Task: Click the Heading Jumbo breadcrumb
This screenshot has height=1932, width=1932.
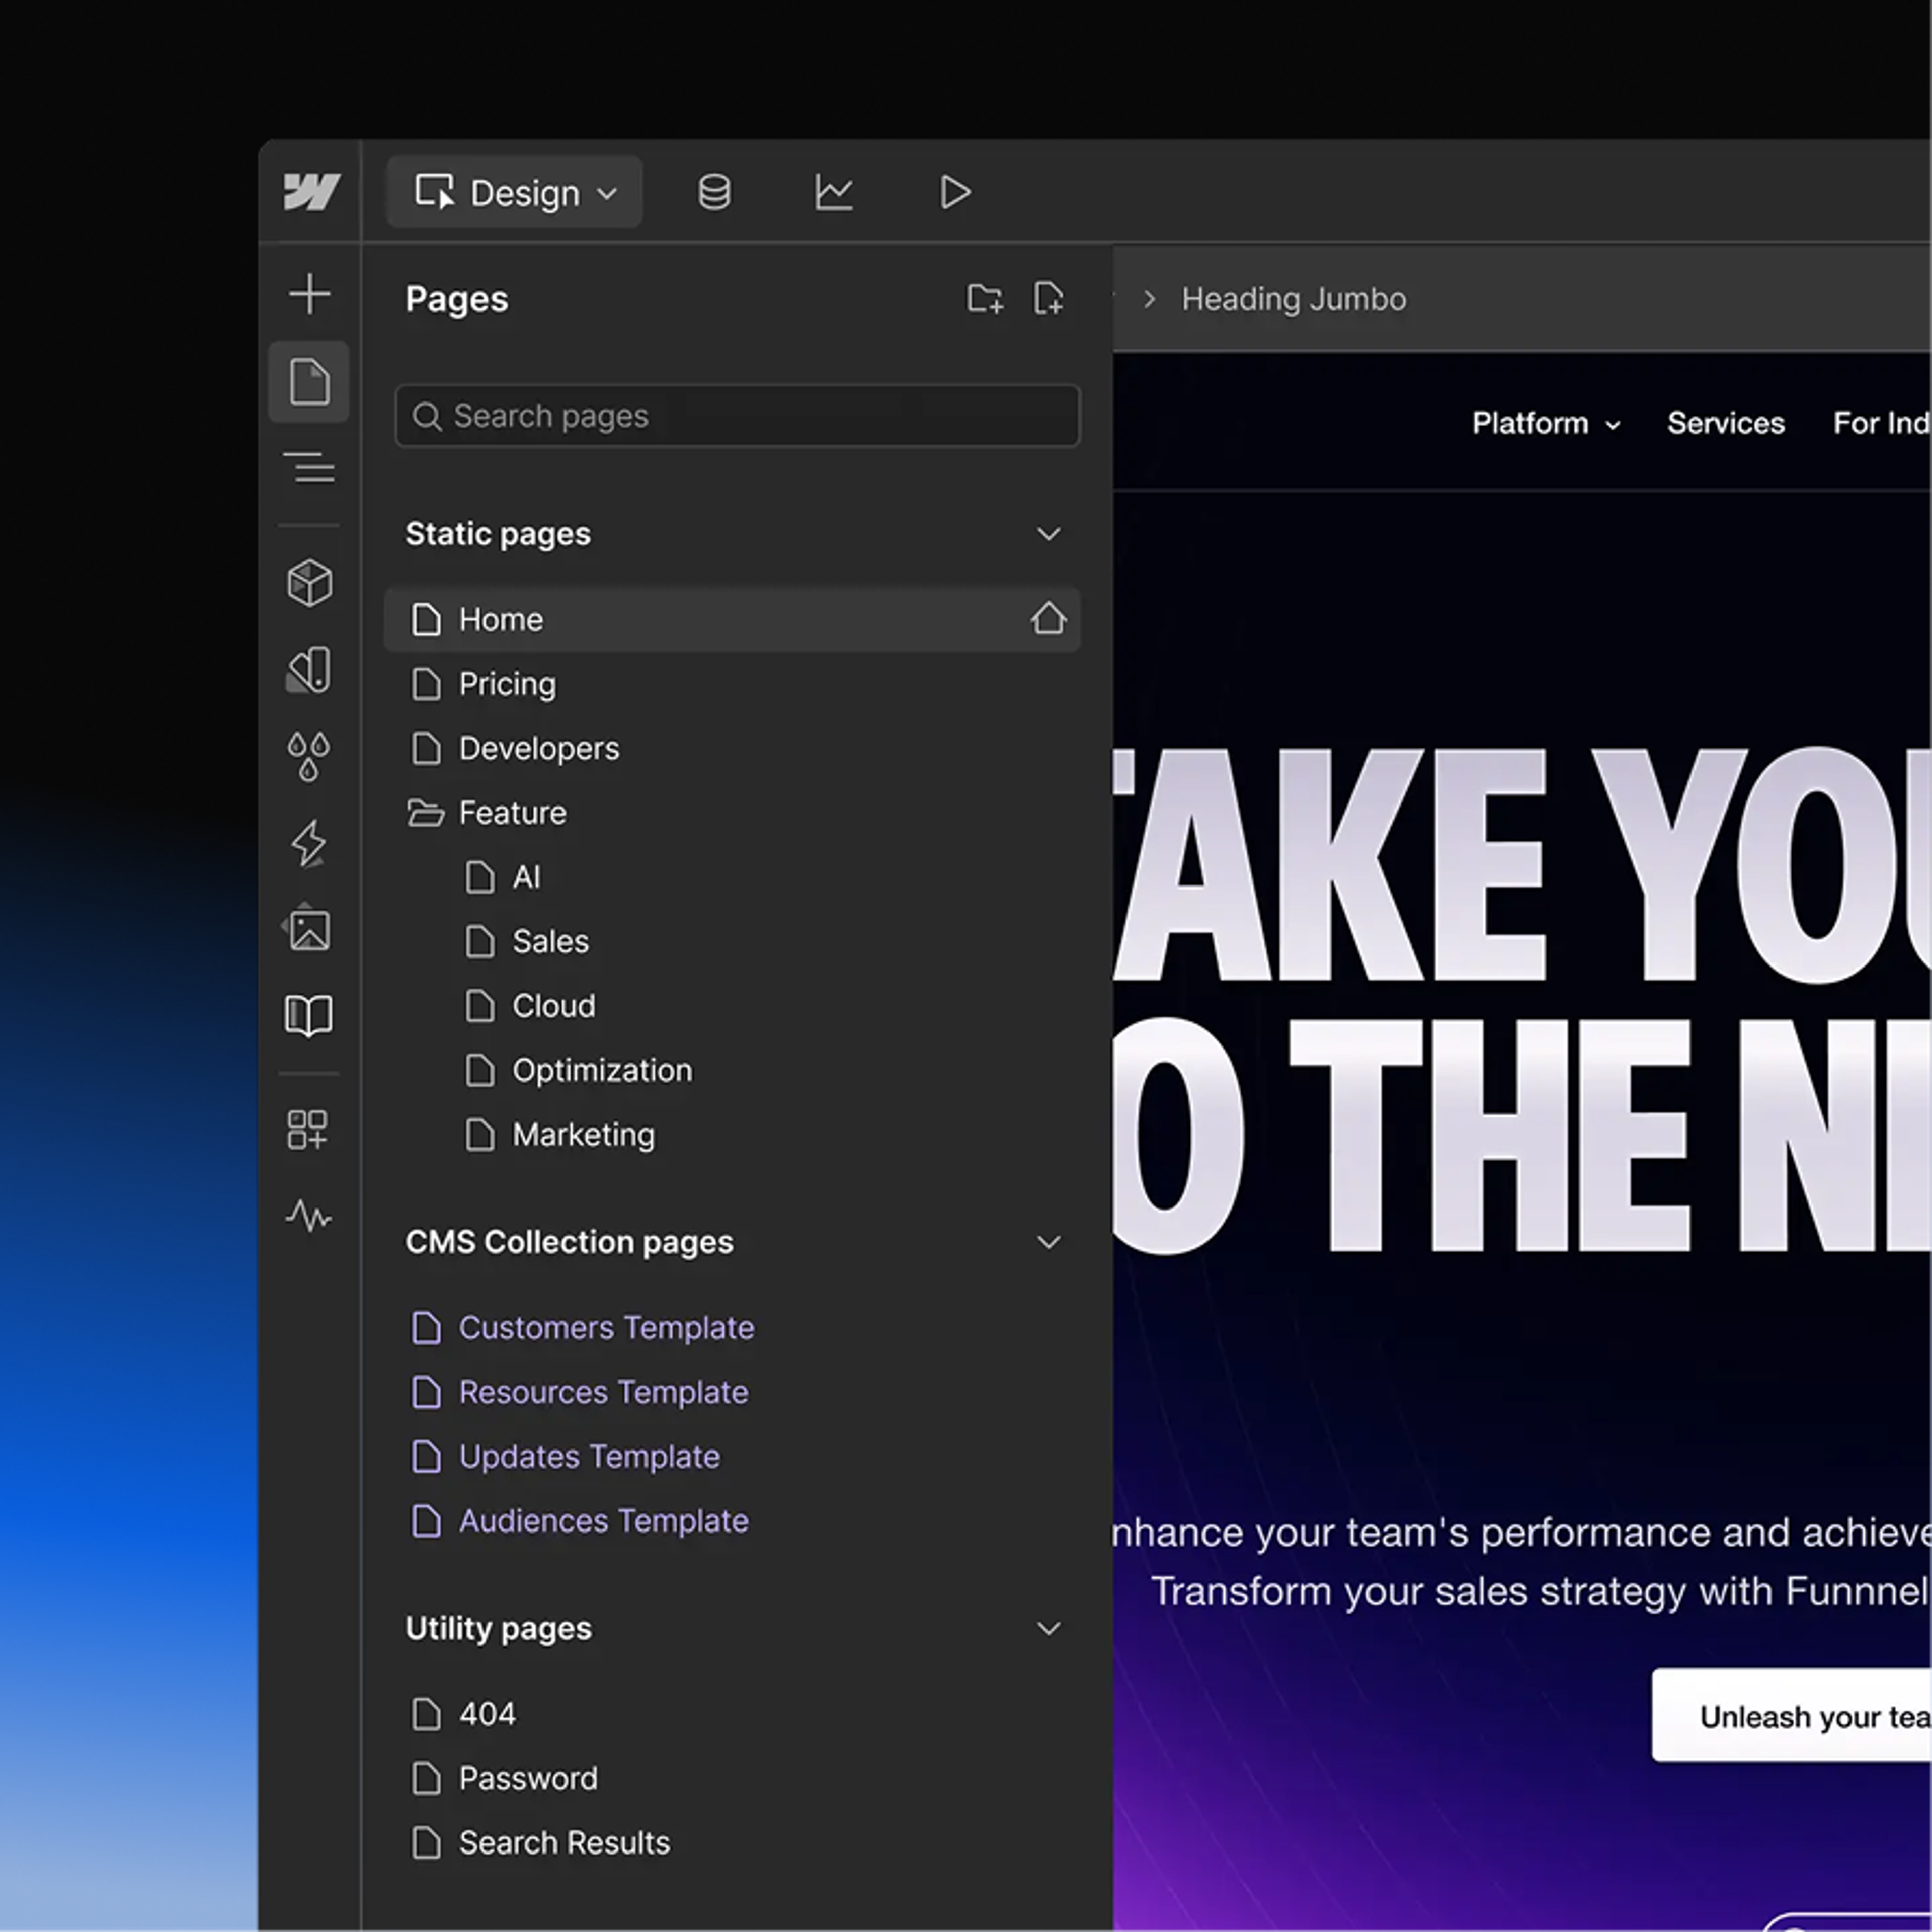Action: click(x=1293, y=299)
